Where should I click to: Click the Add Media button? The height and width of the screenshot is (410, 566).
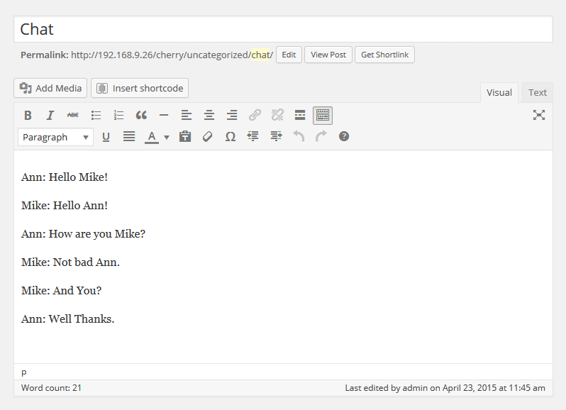[x=50, y=88]
